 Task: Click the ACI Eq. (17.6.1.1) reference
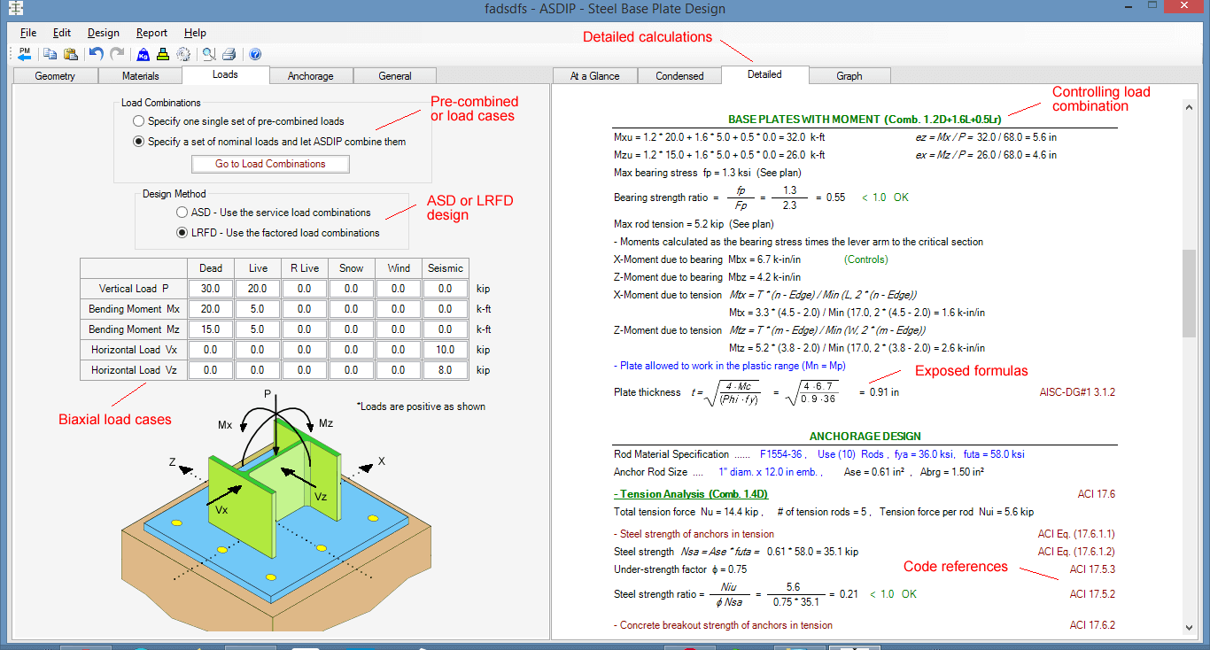[1076, 534]
